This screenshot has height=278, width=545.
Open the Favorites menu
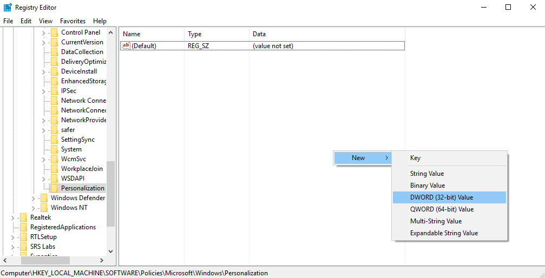coord(73,21)
